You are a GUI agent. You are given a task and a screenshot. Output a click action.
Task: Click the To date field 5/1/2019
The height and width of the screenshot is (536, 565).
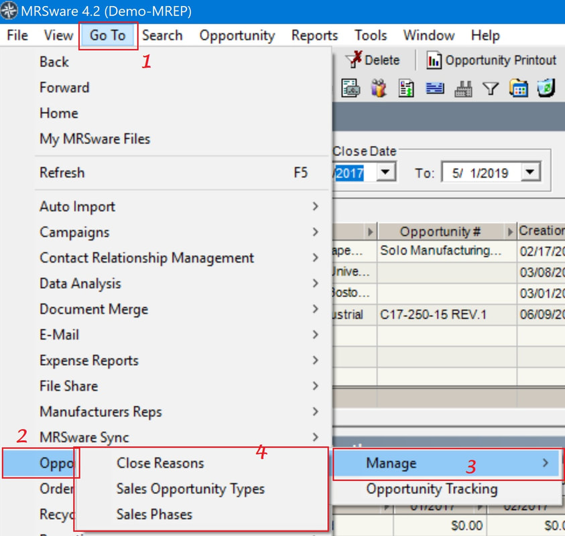point(481,173)
